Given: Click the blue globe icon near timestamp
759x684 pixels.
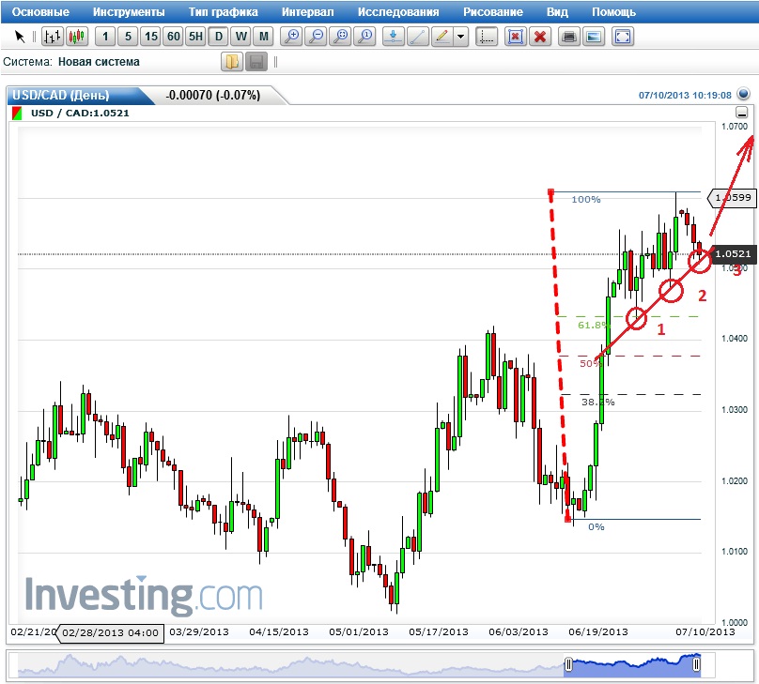Looking at the screenshot, I should [x=743, y=94].
